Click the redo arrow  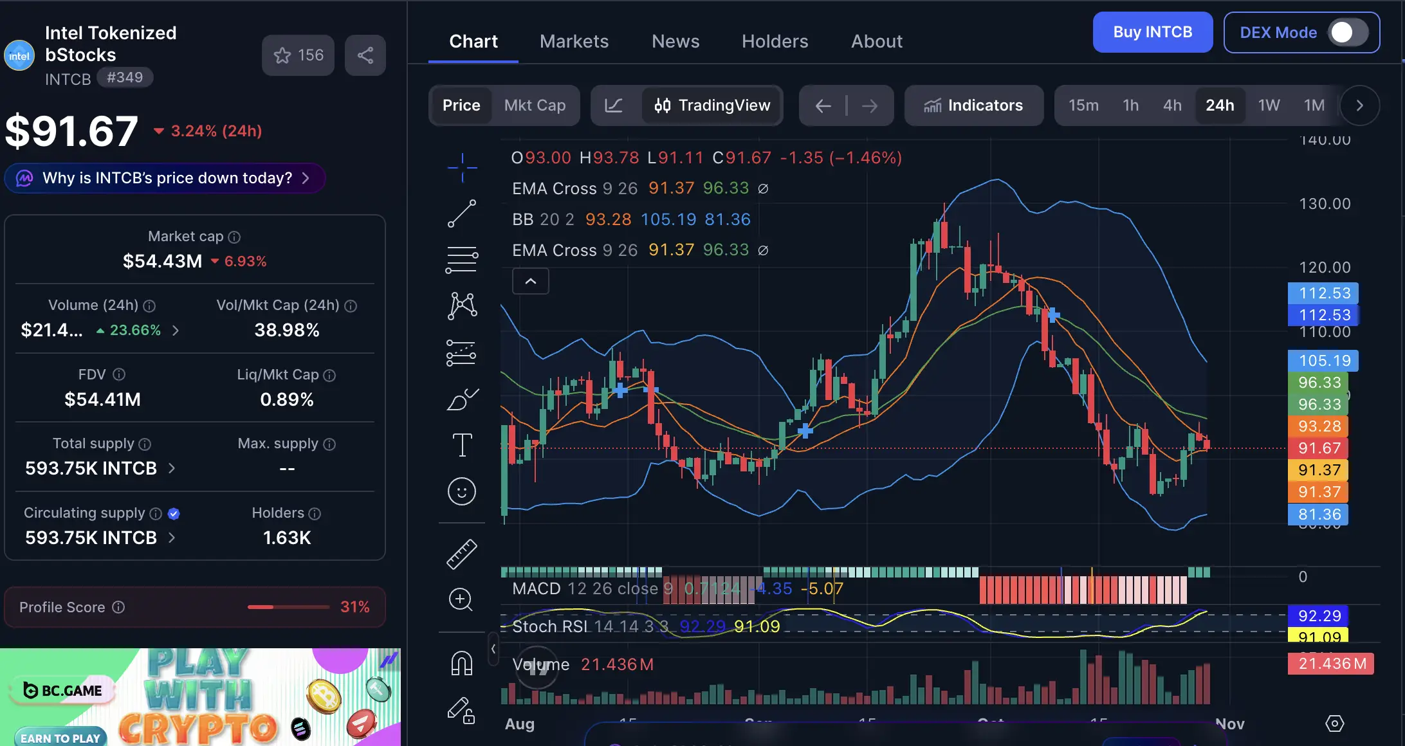tap(870, 105)
